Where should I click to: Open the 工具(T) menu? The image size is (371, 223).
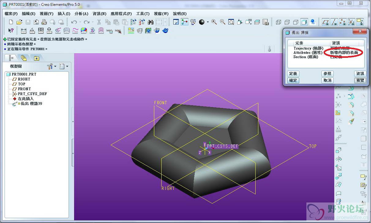point(143,14)
